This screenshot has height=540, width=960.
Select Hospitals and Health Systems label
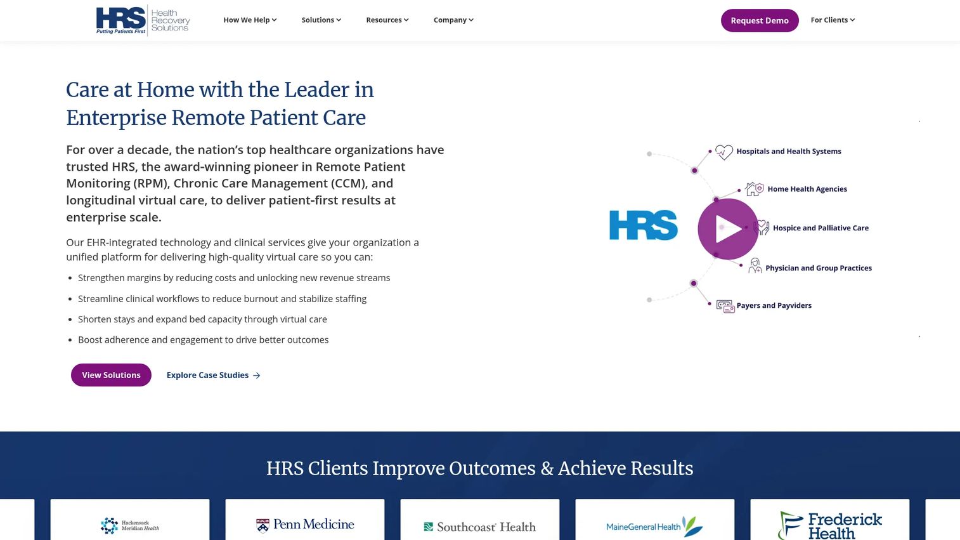(x=789, y=152)
